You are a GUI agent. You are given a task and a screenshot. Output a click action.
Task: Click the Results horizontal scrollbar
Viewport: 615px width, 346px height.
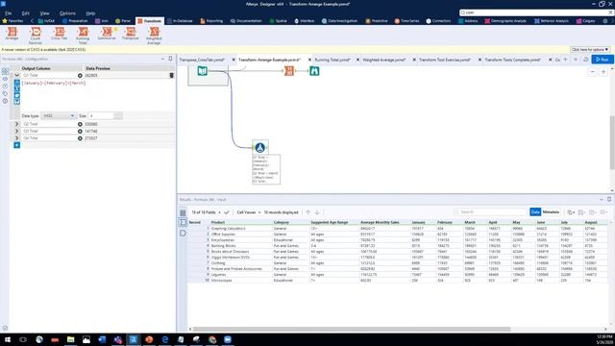[x=352, y=329]
